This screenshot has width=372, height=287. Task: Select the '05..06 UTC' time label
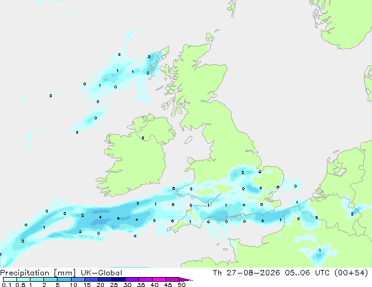(x=307, y=273)
